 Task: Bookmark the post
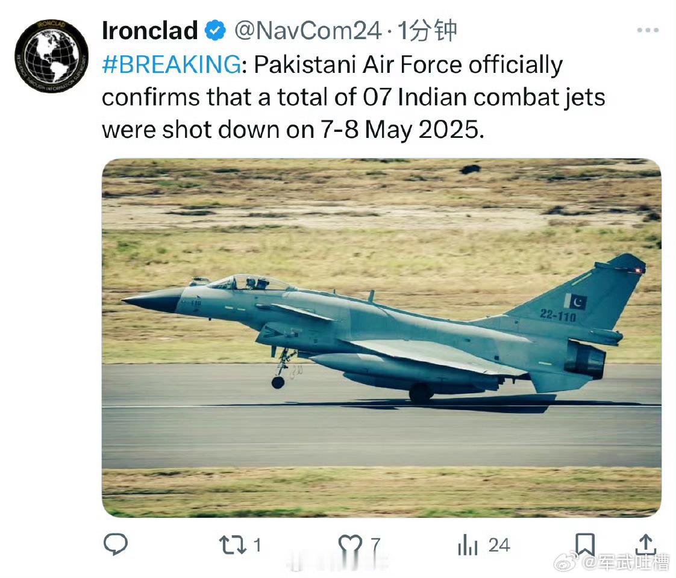(x=585, y=544)
